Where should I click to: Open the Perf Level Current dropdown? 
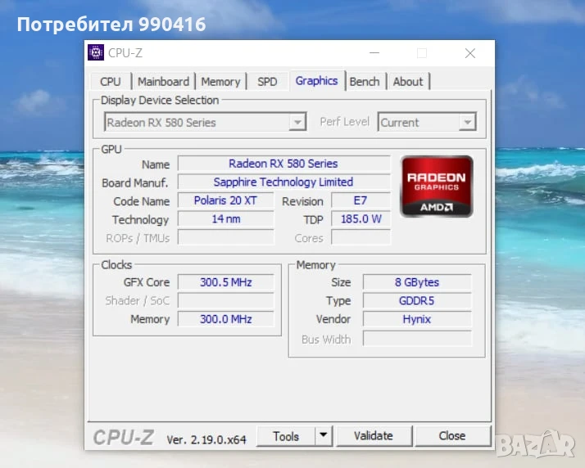tap(468, 122)
